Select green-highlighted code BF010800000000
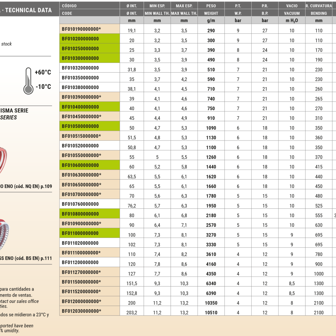Image resolution: width=336 pixels, height=336 pixels. point(80,214)
